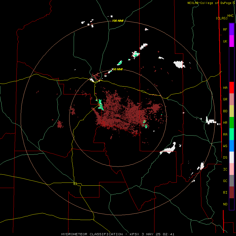
Task: Pick the blue WS legend swatch
Action: coord(232,146)
